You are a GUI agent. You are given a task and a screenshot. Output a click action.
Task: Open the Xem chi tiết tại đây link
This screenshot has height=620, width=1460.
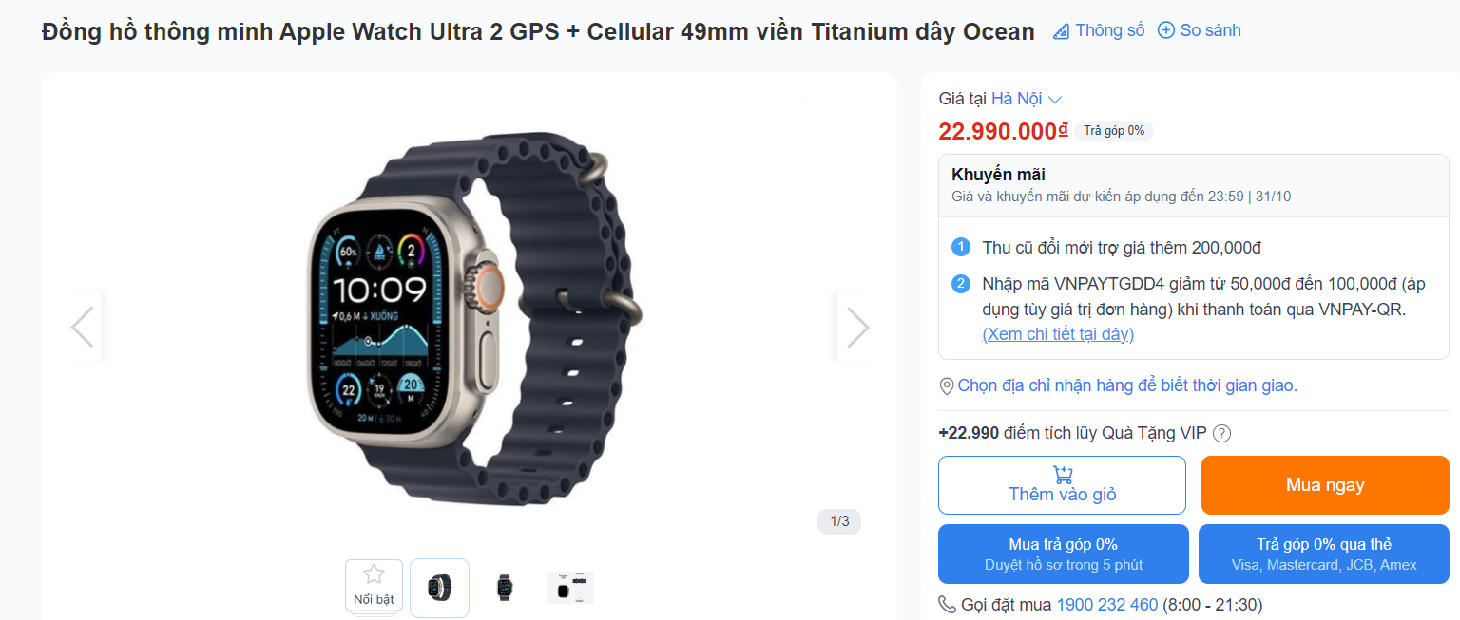(1058, 334)
